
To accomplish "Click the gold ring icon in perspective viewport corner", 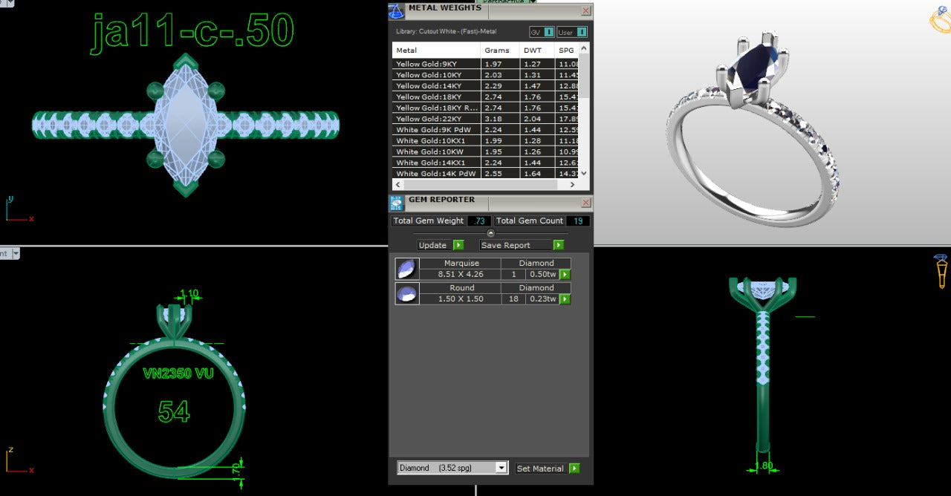I will 941,21.
